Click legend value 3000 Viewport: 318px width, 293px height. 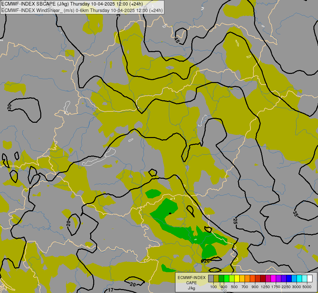click(297, 287)
